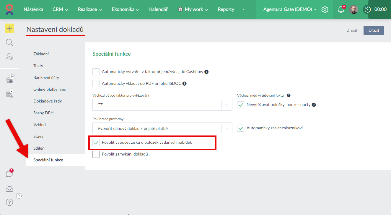This screenshot has width=391, height=215.
Task: Open notifications bell icon
Action: [x=341, y=9]
